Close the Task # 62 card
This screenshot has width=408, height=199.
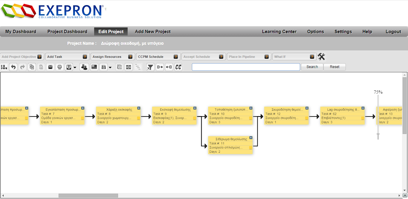point(363,108)
